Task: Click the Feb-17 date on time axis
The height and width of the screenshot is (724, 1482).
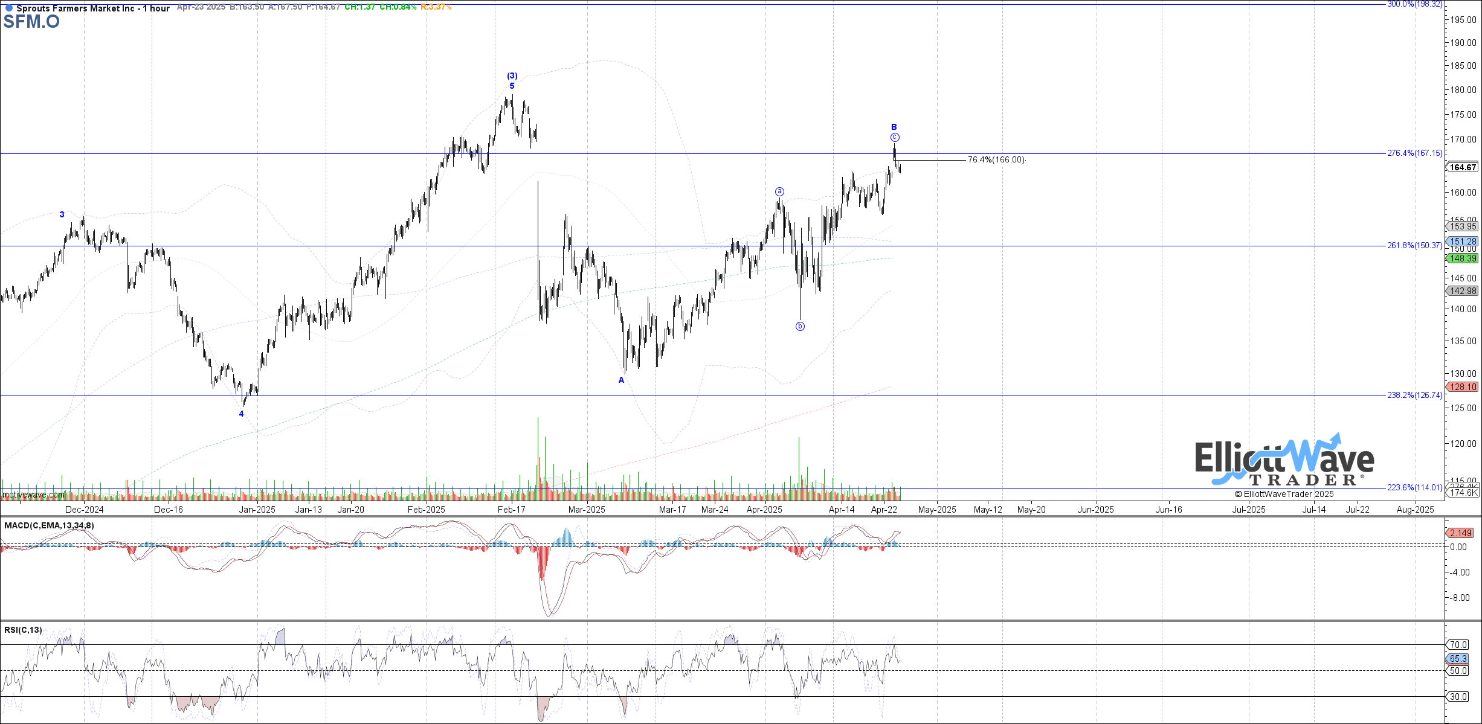Action: pos(512,510)
